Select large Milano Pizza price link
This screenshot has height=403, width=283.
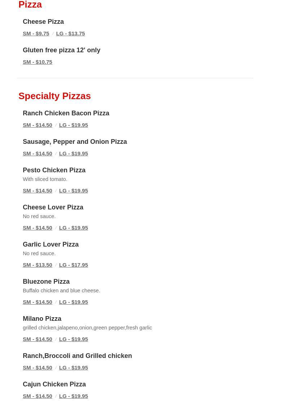point(73,339)
